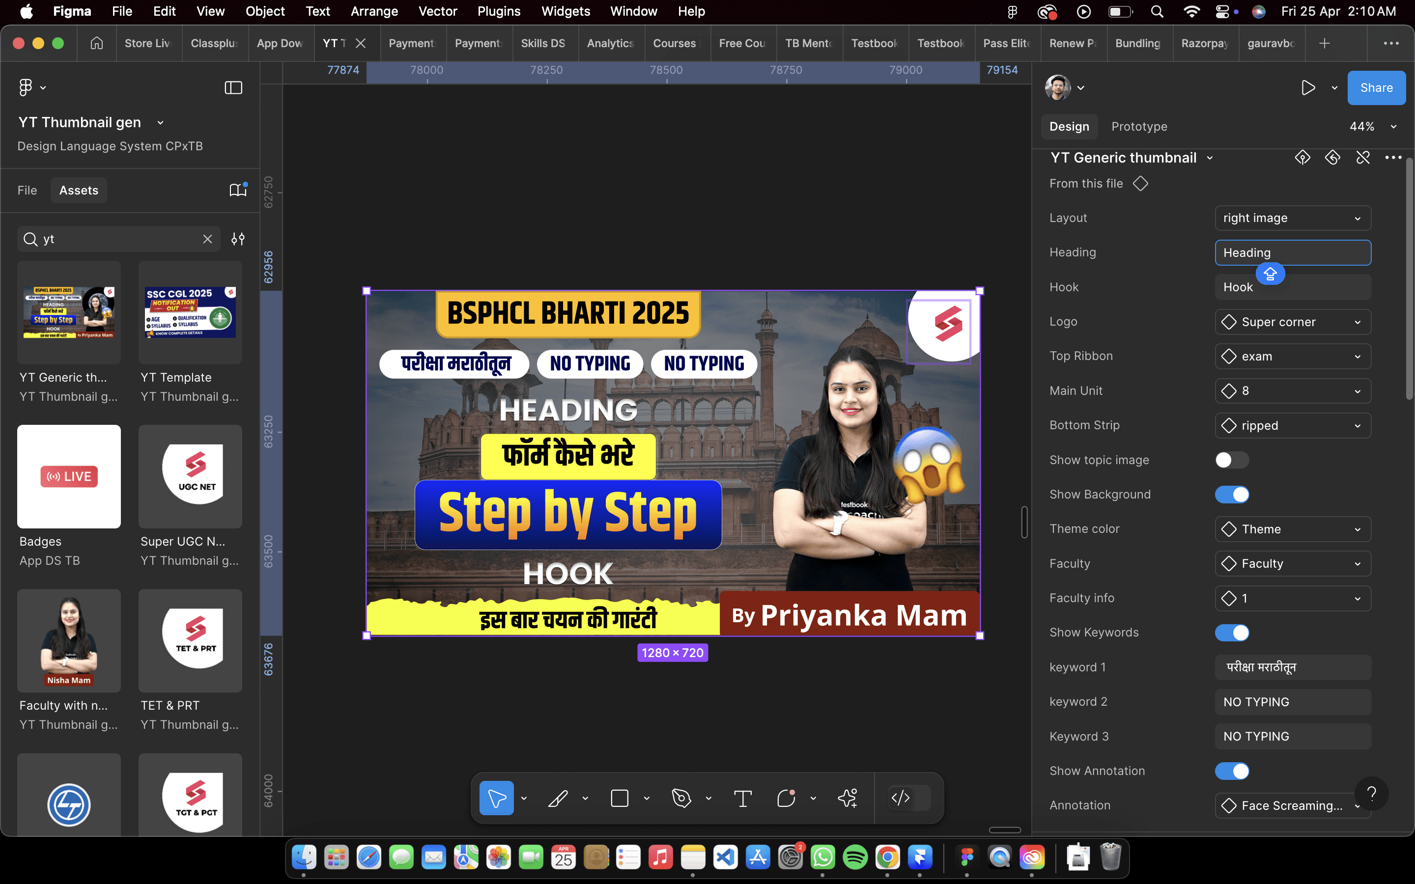Screen dimensions: 1415x884
Task: Open the Actions AI sparkle tool
Action: click(x=847, y=798)
